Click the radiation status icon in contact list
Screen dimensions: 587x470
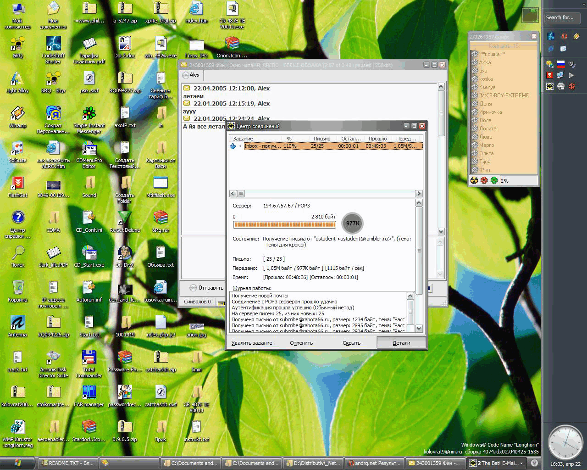[475, 181]
